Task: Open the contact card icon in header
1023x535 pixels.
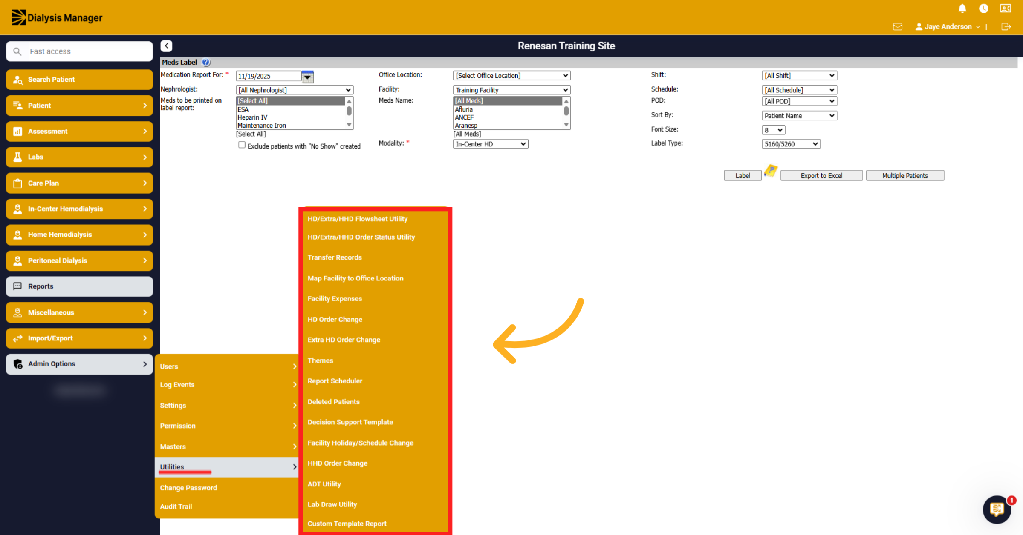Action: pyautogui.click(x=1006, y=9)
